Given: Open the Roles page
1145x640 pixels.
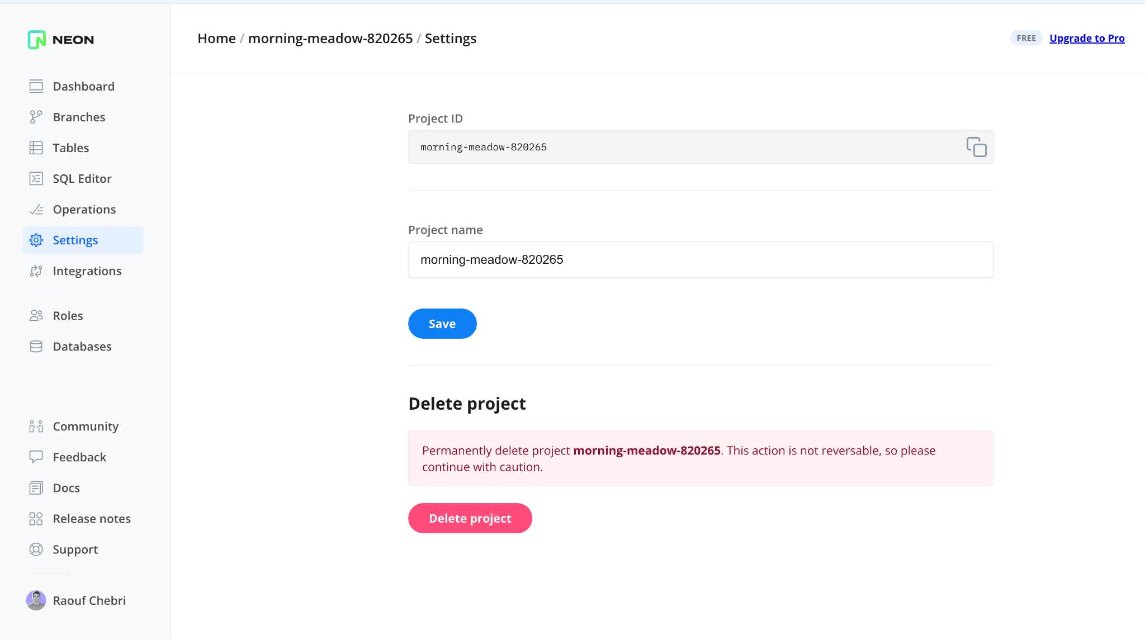Looking at the screenshot, I should pyautogui.click(x=68, y=316).
